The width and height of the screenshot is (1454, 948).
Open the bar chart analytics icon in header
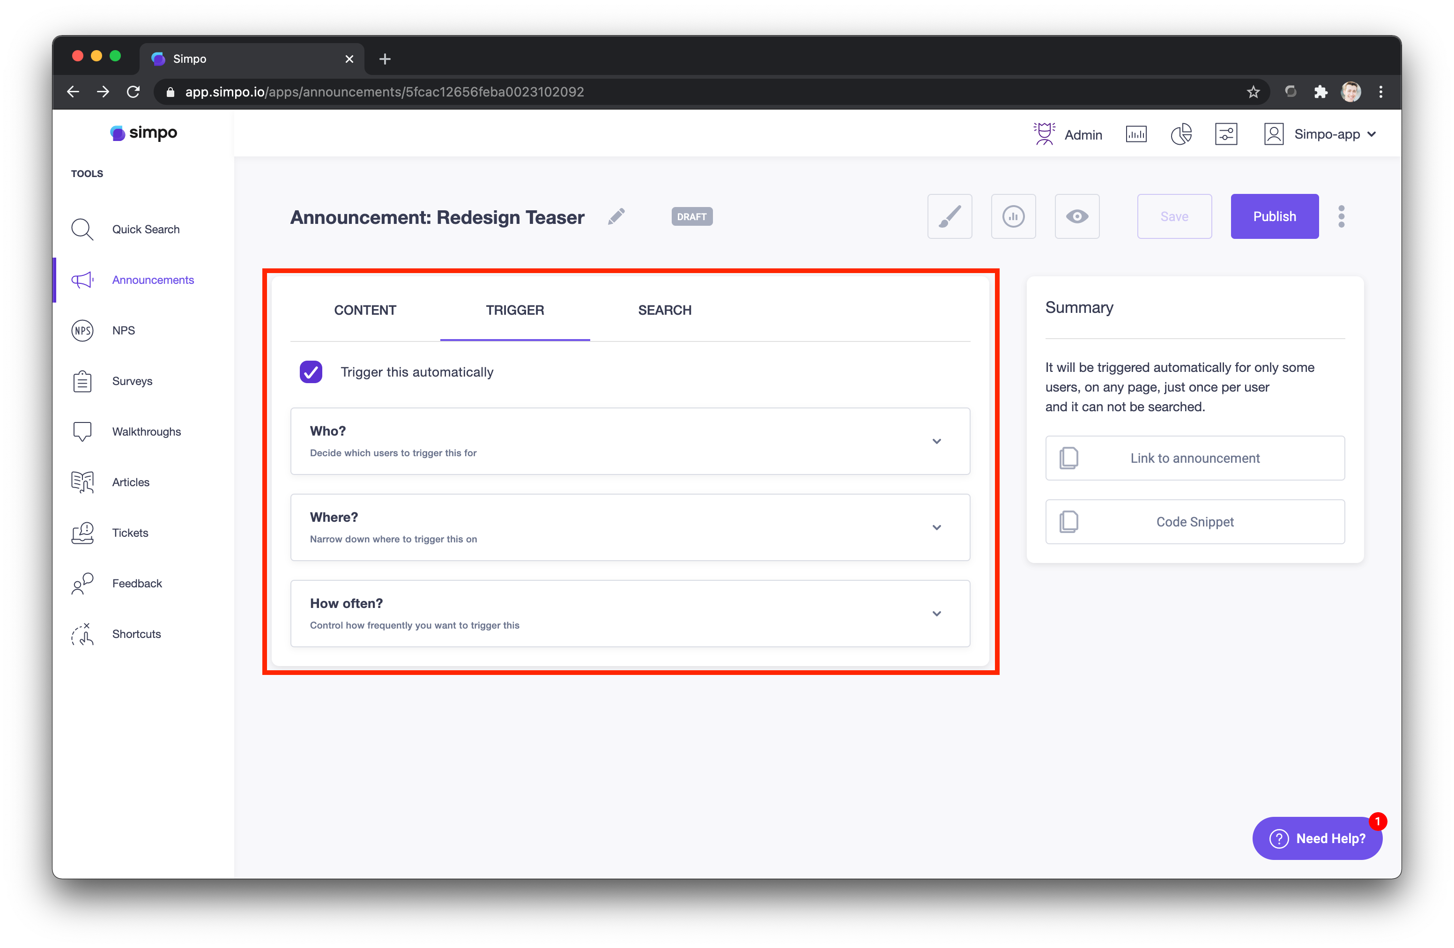click(x=1136, y=134)
